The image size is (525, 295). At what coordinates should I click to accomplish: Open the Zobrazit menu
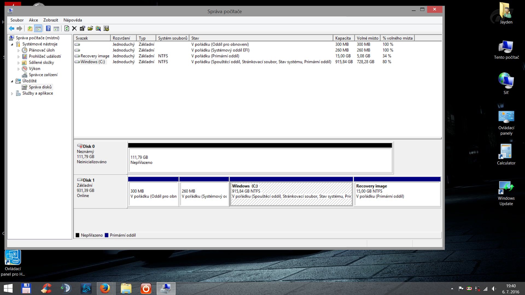(x=51, y=20)
